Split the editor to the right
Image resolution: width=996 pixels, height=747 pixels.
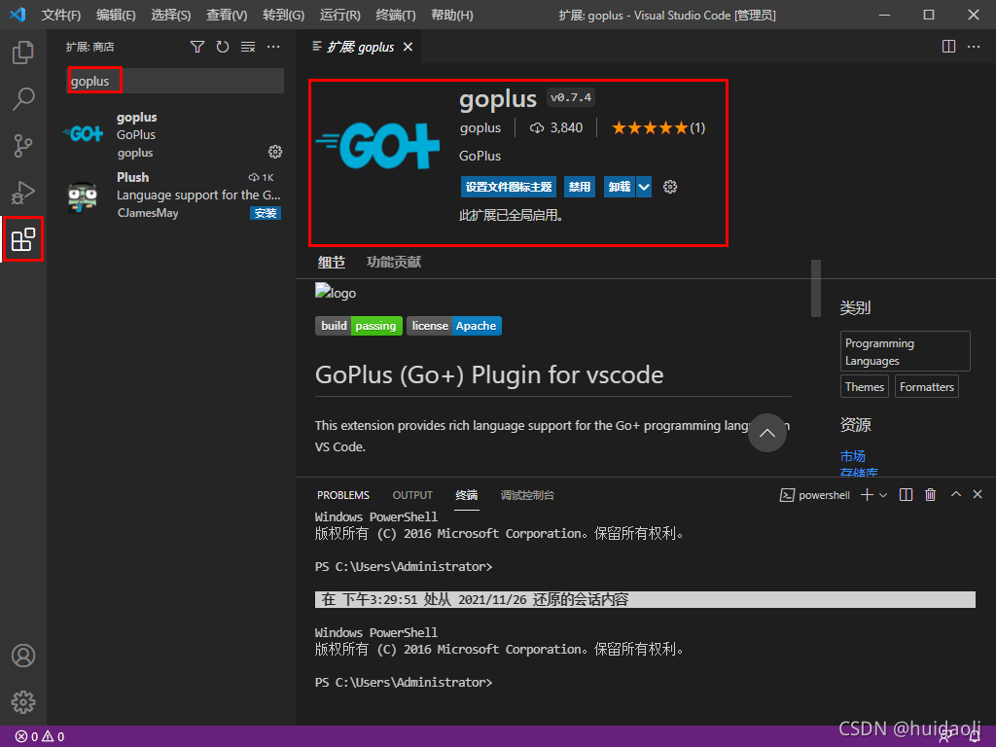[x=948, y=47]
